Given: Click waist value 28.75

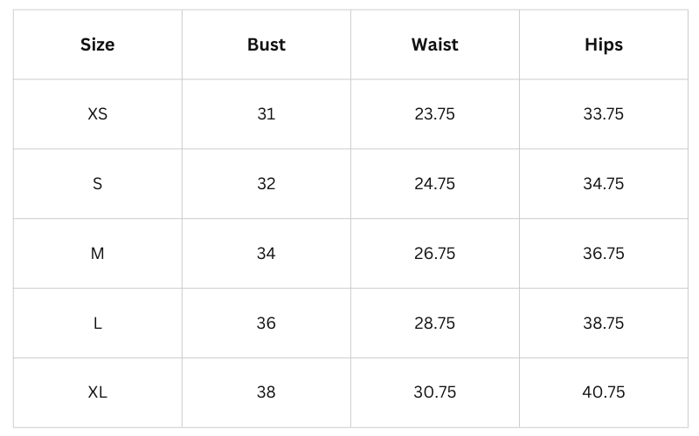Looking at the screenshot, I should click(x=434, y=324).
